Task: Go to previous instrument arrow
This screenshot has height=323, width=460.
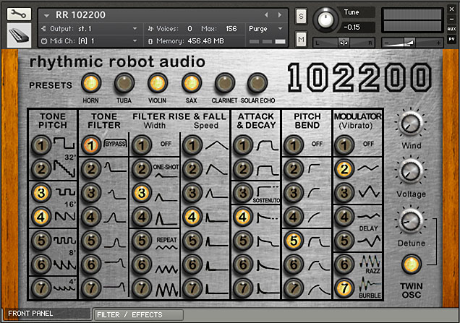Action: coord(266,14)
